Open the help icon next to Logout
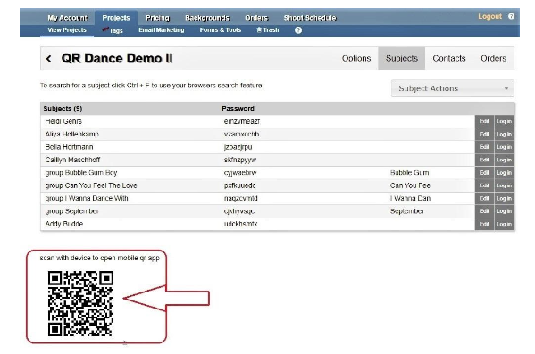535x354 pixels. click(x=511, y=16)
